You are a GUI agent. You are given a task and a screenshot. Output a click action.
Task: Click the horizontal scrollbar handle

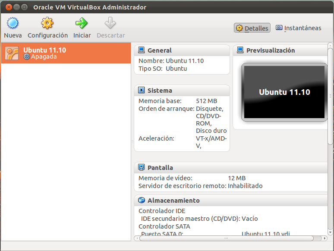pyautogui.click(x=226, y=238)
